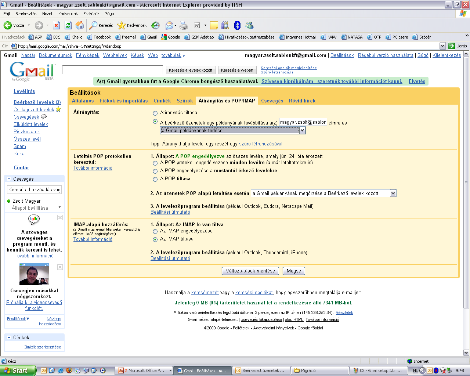Close the talk promo box
This screenshot has height=376, width=470.
(60, 218)
